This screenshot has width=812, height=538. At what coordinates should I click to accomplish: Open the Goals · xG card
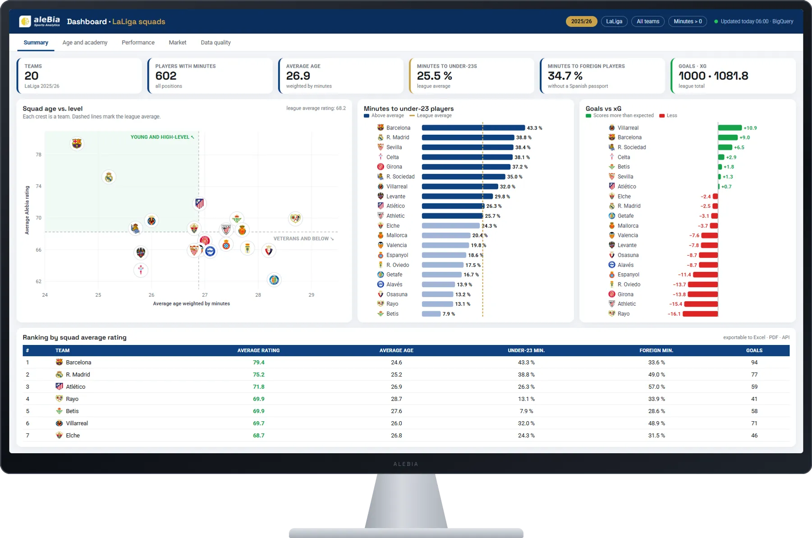[x=733, y=76]
